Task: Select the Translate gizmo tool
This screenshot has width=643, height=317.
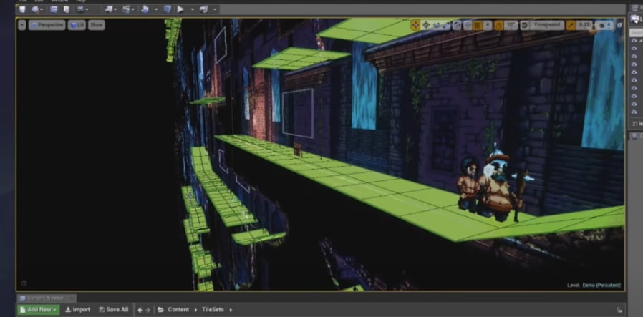Action: tap(426, 25)
